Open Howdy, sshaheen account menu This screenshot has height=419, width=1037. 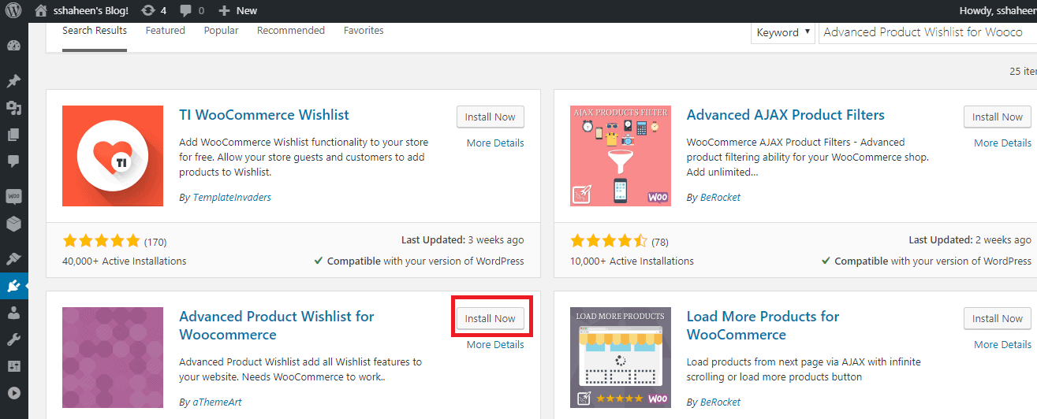[x=998, y=11]
